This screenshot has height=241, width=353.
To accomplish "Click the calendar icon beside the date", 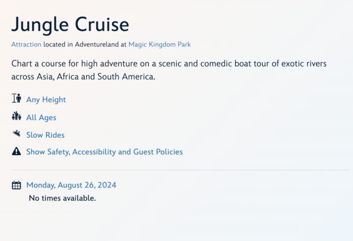I will 16,185.
